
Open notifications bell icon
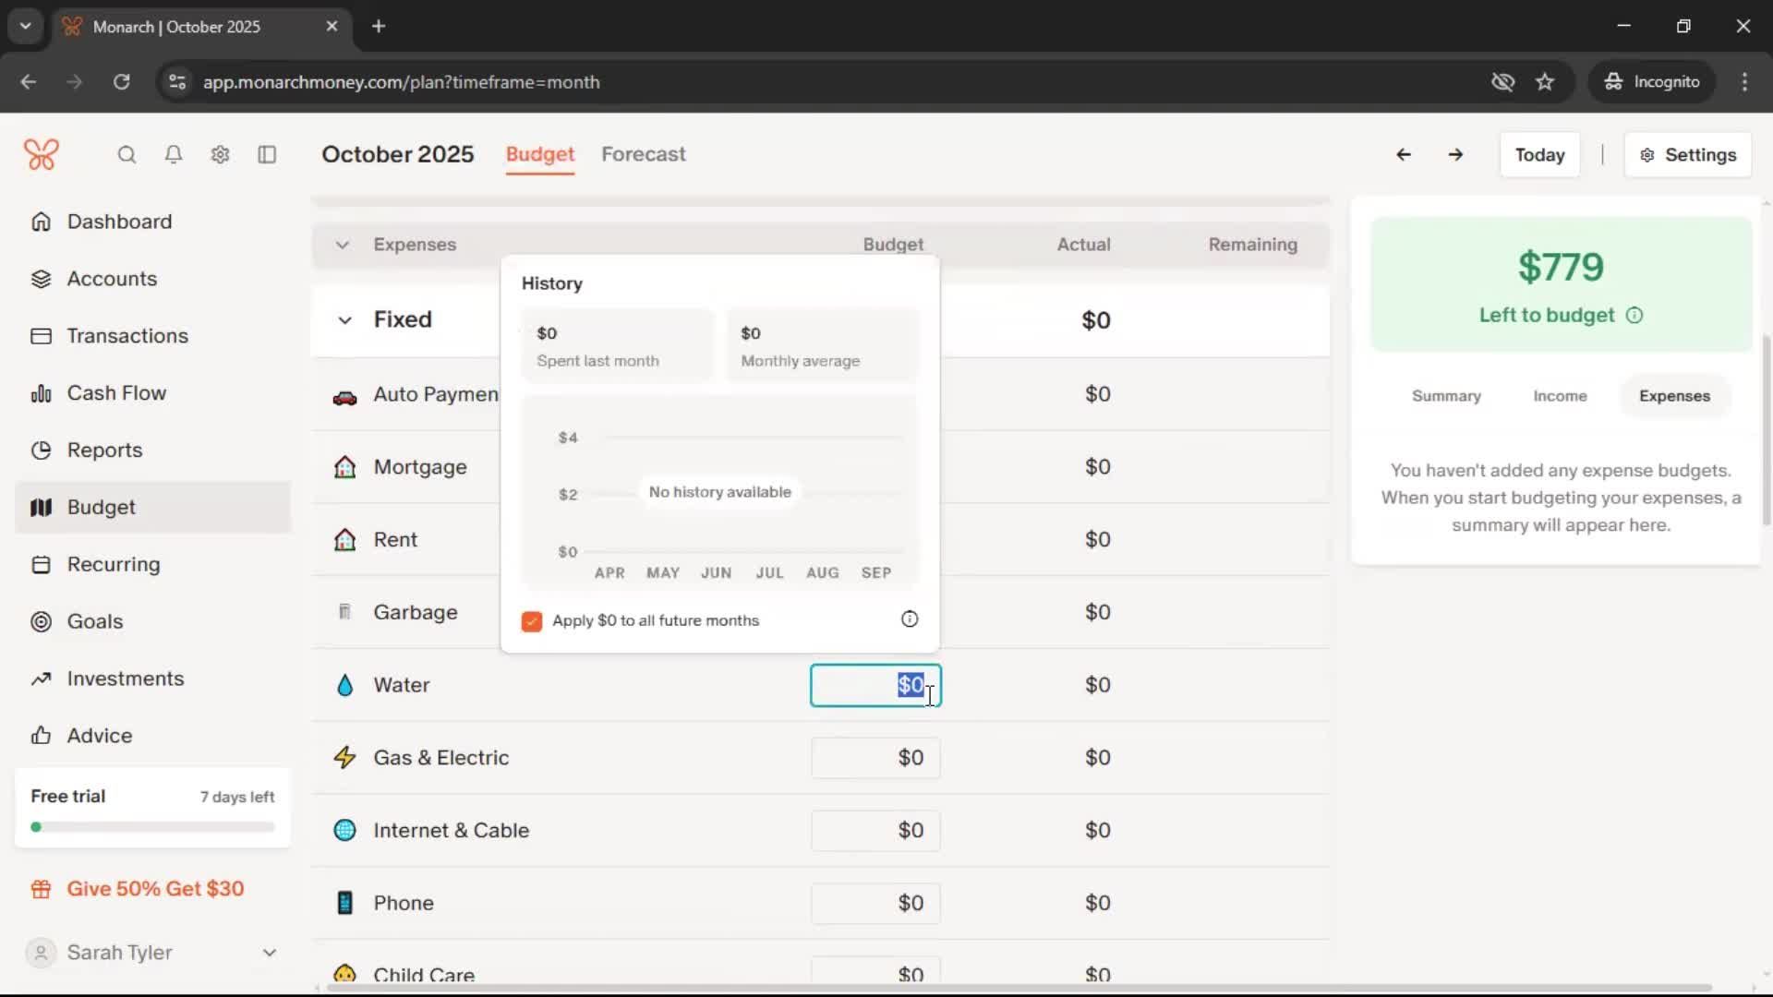tap(174, 155)
